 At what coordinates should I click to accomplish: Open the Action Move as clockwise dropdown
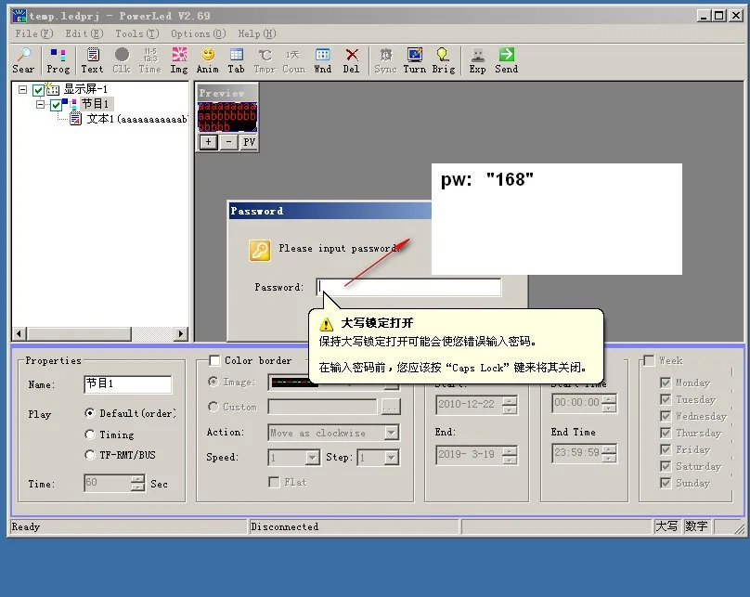tap(392, 433)
